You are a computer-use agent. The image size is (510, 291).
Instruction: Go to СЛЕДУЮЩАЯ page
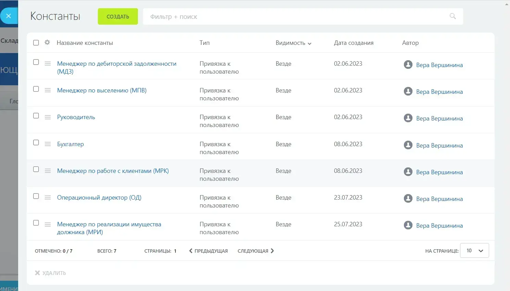pos(256,251)
